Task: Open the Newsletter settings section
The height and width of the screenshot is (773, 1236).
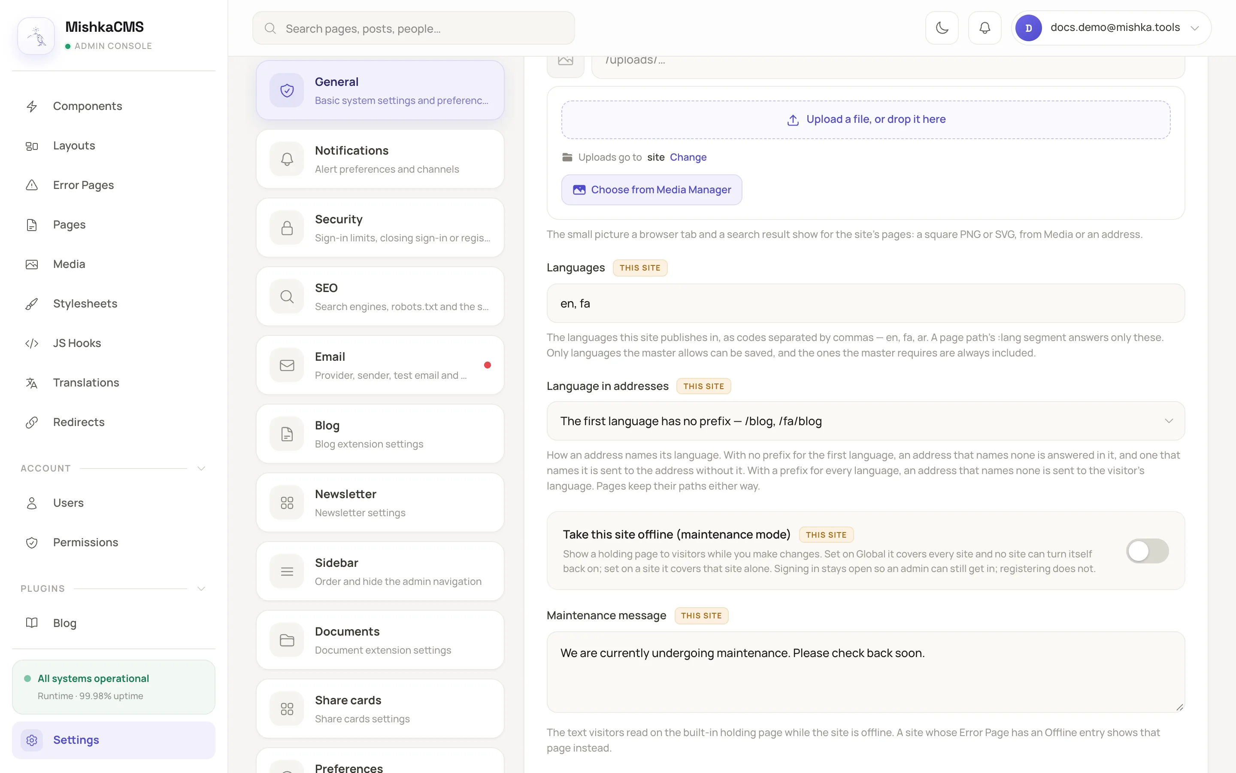Action: point(380,502)
